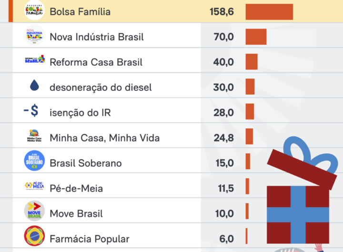Click the 70,0 value
343x252 pixels.
224,37
